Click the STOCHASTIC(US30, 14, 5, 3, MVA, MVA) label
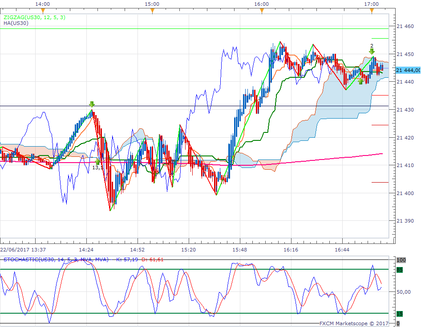 tap(56, 259)
